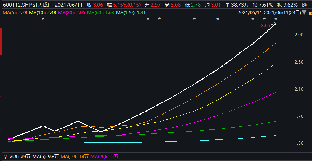Screen dimensions: 312x161
Task: Click the last star marker above price peak
Action: (x=276, y=19)
